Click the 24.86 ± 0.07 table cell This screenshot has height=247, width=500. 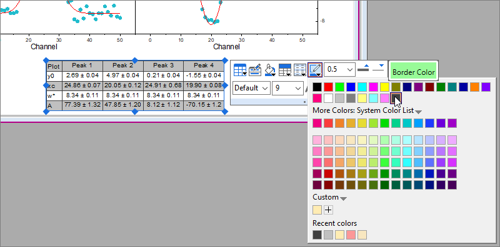click(82, 85)
